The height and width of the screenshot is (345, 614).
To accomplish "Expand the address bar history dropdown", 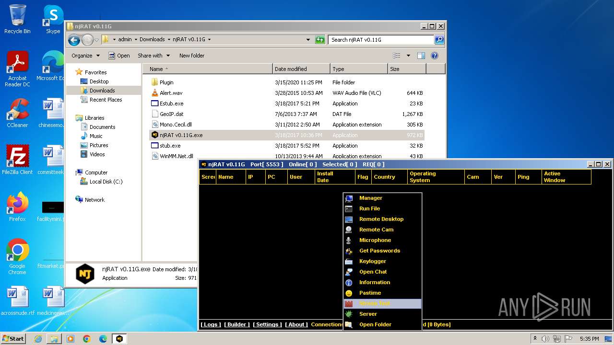I will coord(308,40).
